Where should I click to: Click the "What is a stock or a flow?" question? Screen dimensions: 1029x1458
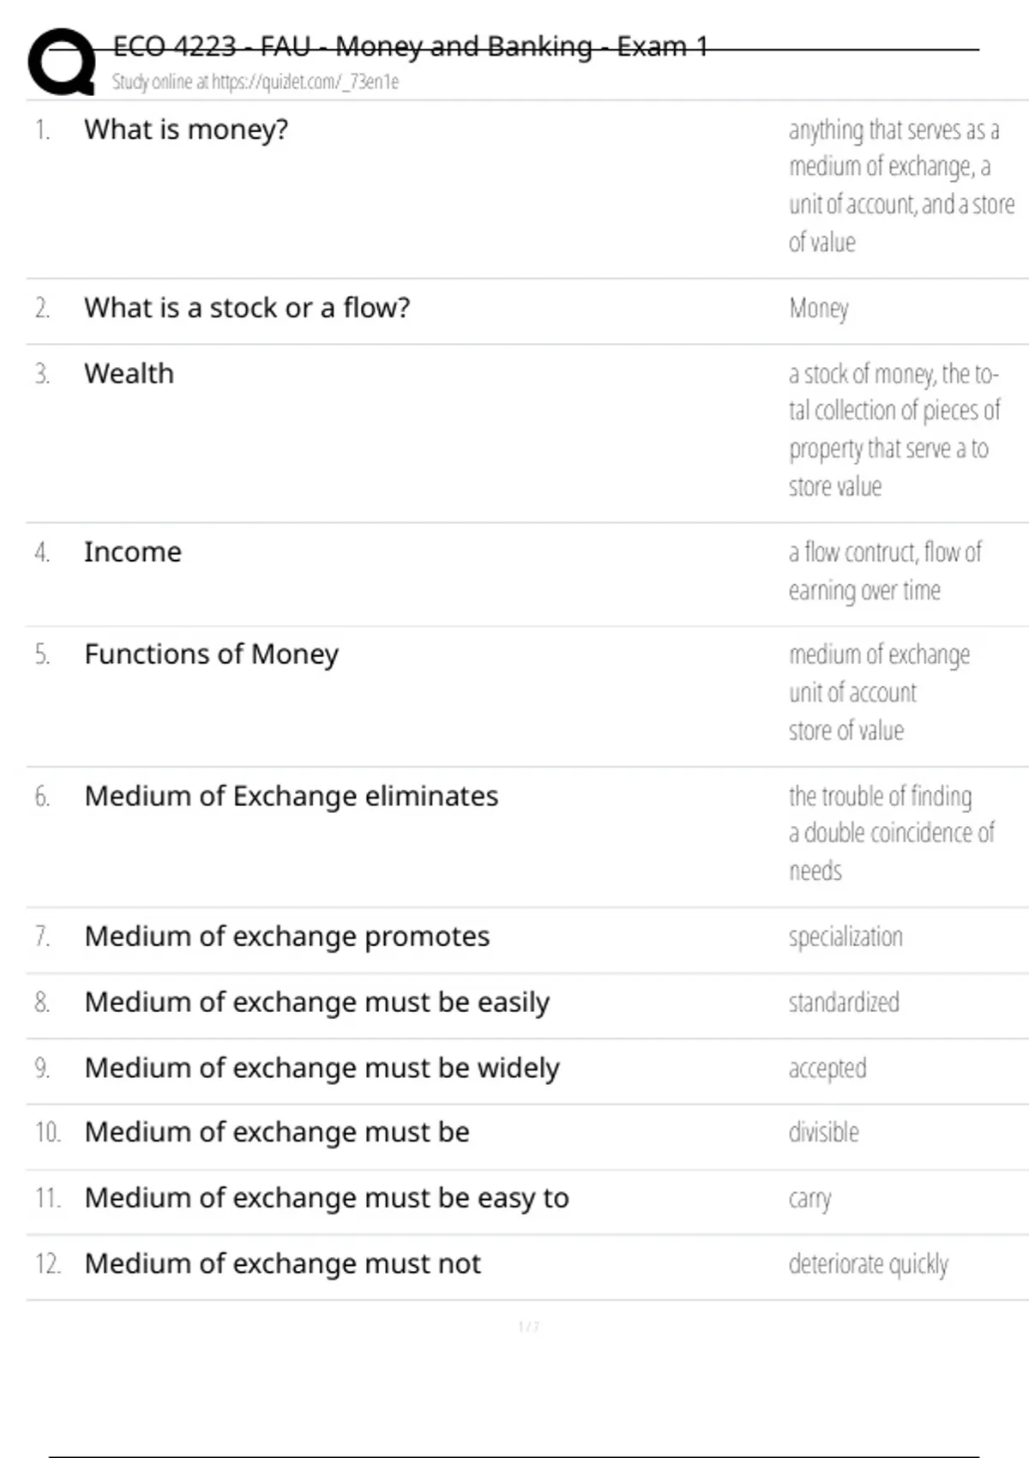click(247, 308)
